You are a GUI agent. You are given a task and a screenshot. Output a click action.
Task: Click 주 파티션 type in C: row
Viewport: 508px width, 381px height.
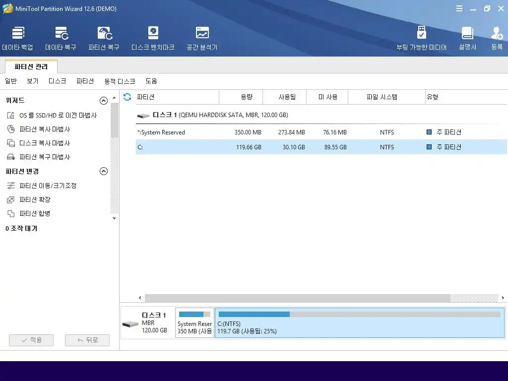pos(449,147)
